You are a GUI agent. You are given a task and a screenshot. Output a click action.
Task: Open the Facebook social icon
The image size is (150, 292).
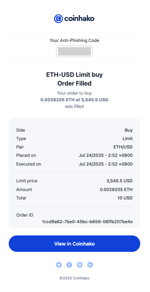(69, 265)
